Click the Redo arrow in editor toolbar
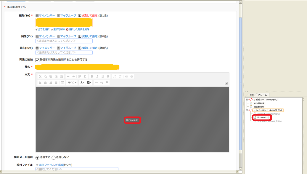 tap(73, 76)
